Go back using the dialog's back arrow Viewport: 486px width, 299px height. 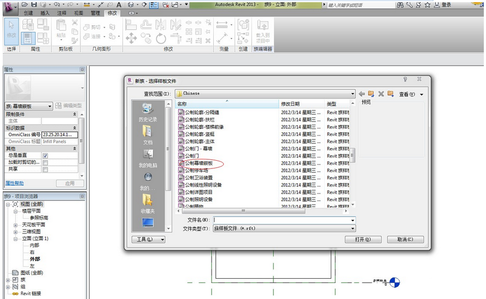[362, 93]
